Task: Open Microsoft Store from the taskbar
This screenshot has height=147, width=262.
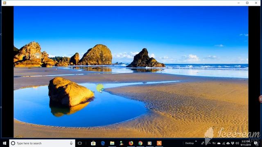Action: coord(93,143)
